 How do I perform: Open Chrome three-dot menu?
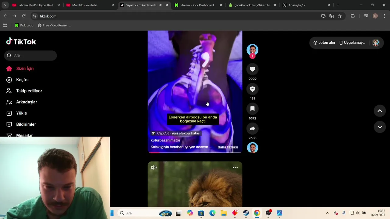pos(384,16)
